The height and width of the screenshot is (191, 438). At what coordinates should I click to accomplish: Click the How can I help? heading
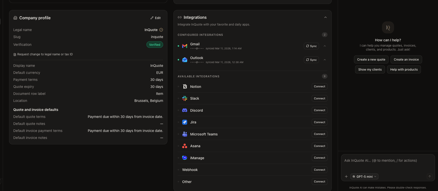(x=388, y=40)
